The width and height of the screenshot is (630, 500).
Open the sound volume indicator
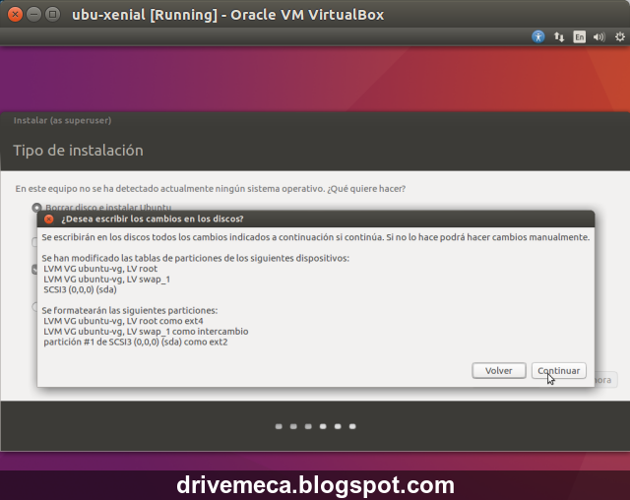(599, 37)
